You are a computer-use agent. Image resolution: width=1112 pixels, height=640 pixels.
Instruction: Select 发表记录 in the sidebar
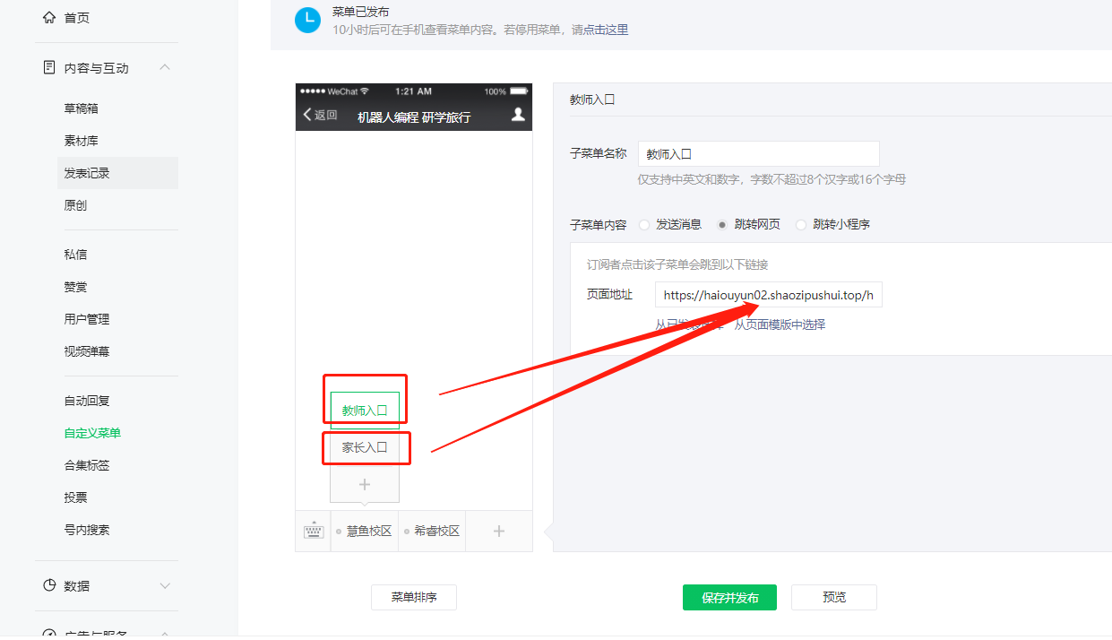click(118, 173)
